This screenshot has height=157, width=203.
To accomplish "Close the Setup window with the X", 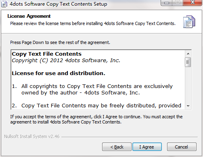I will click(x=193, y=2).
